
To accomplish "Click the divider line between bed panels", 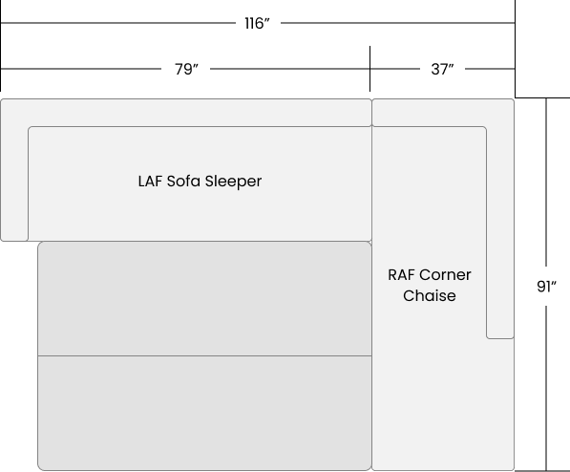I will [x=204, y=355].
